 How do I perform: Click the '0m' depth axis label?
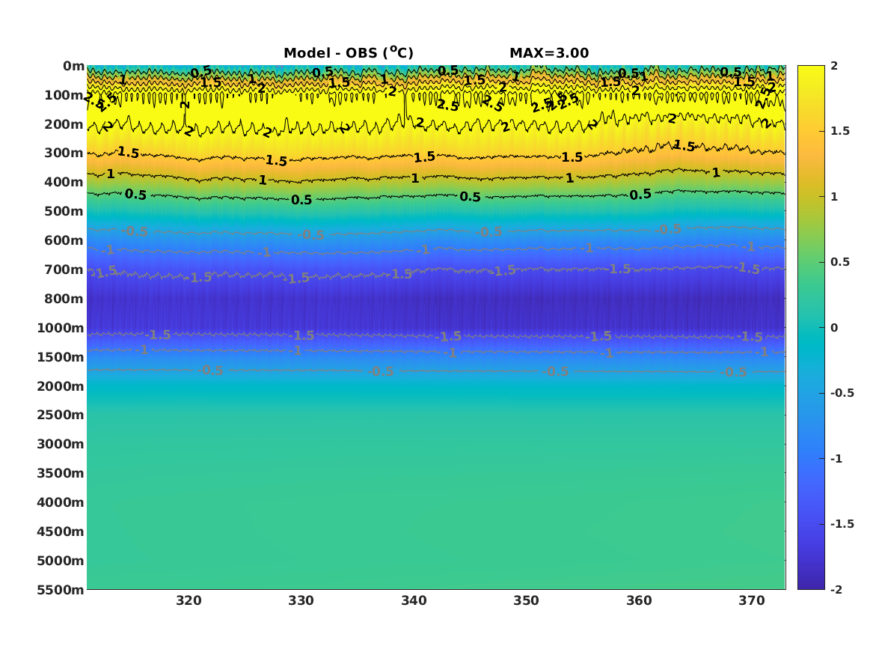click(73, 67)
